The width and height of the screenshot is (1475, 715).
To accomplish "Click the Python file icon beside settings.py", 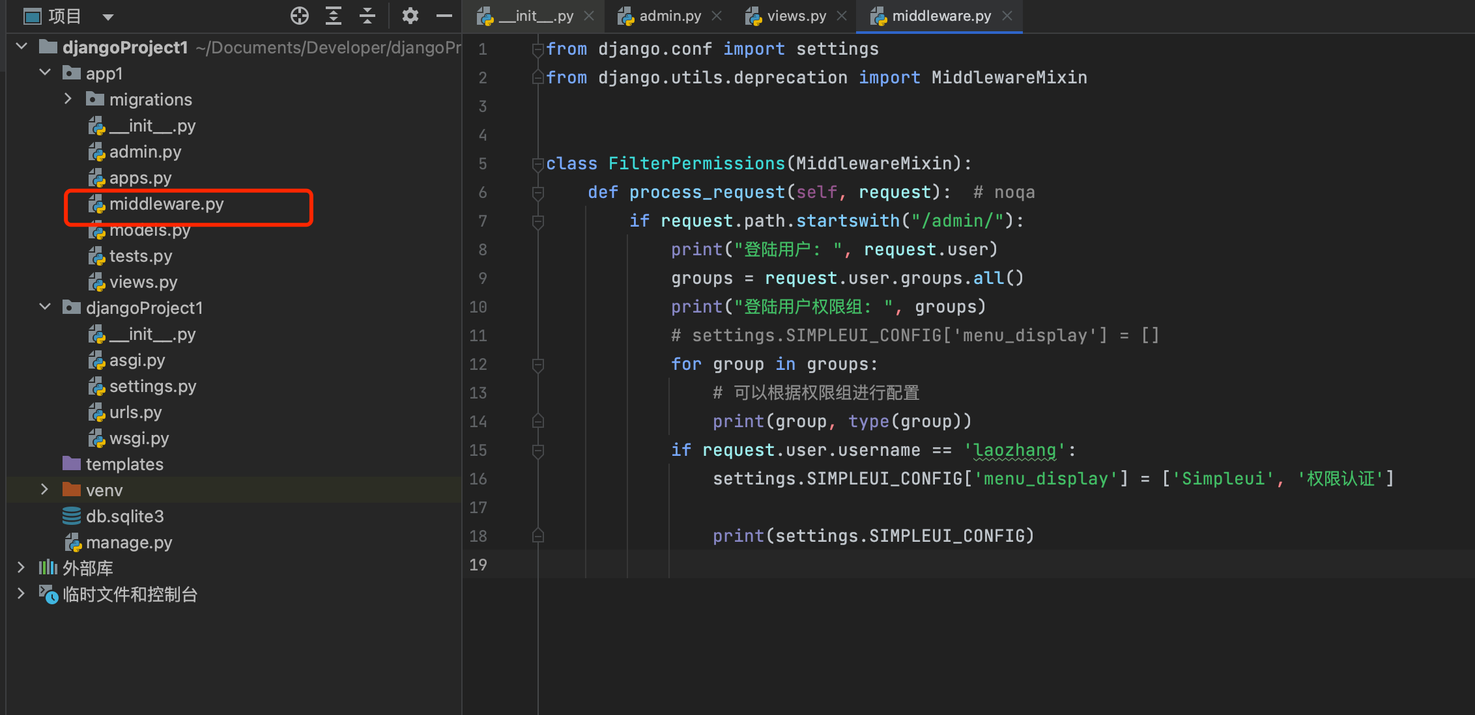I will coord(96,386).
